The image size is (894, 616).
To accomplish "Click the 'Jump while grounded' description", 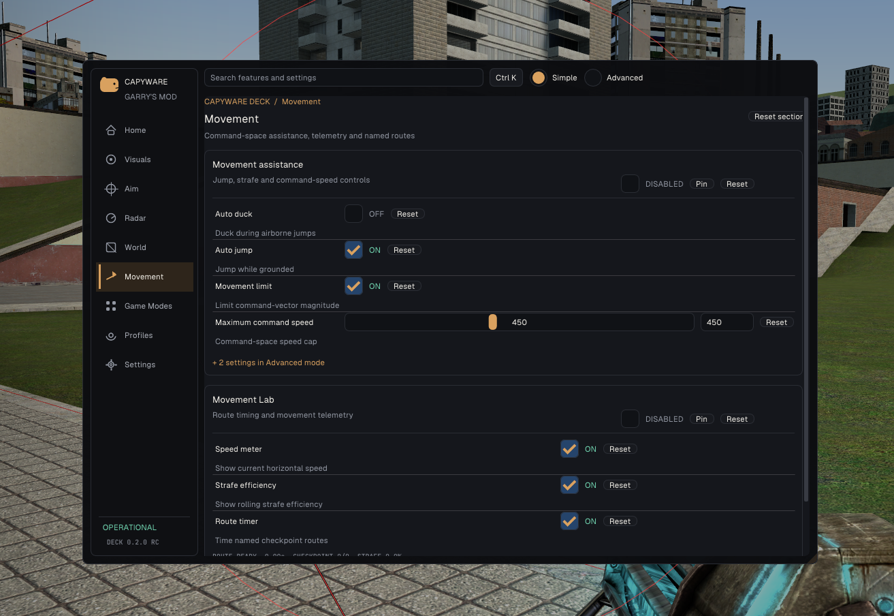I will click(x=255, y=269).
